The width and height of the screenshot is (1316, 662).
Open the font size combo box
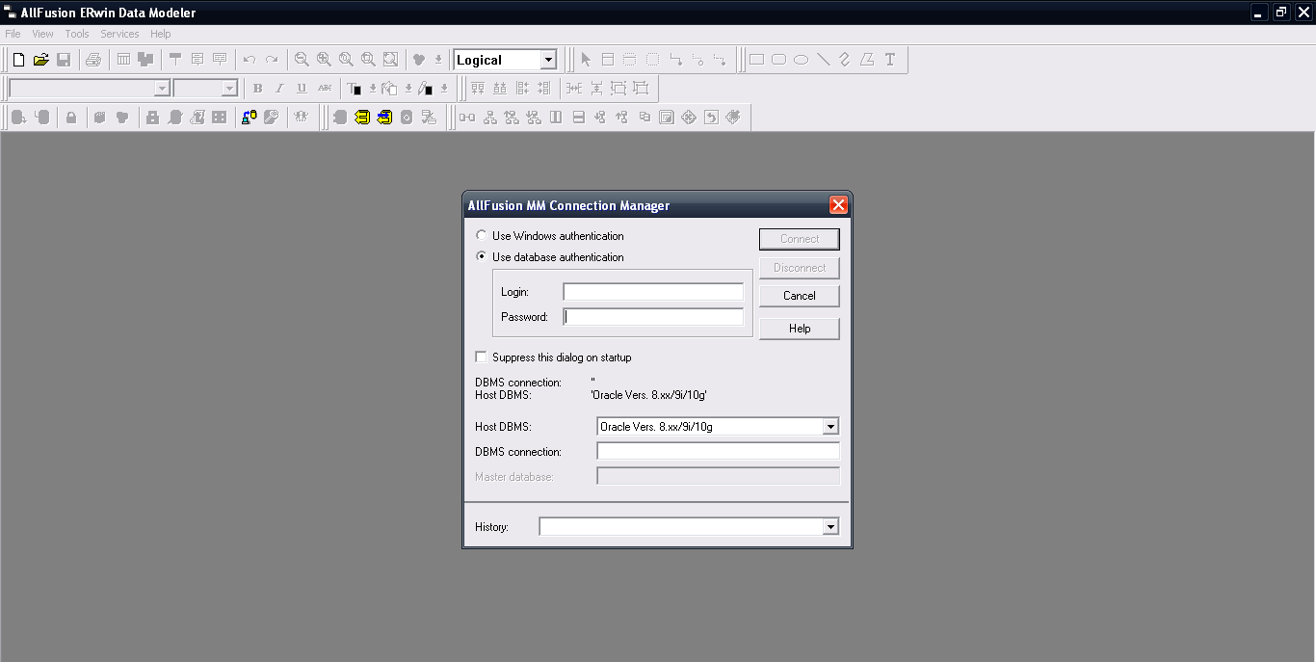click(229, 89)
